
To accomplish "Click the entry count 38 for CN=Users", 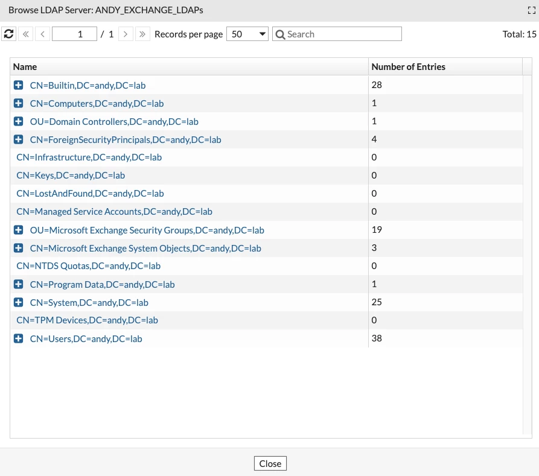I will pos(377,338).
